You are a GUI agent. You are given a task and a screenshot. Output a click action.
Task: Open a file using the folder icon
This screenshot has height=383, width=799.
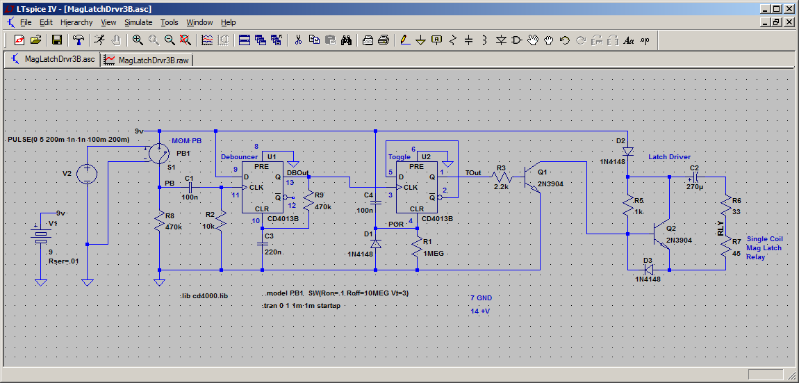coord(35,40)
